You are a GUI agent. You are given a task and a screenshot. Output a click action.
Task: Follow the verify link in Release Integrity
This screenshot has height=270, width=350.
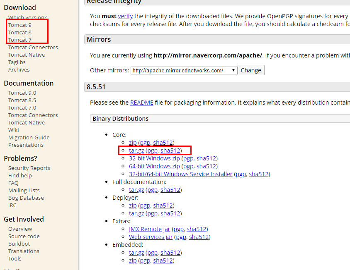pos(125,16)
